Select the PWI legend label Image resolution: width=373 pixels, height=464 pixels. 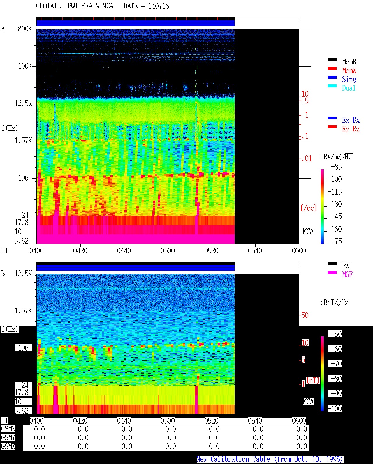(347, 266)
